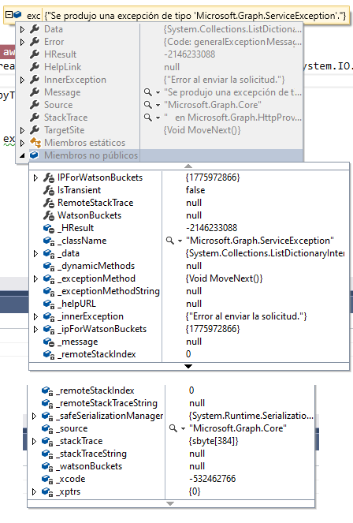Select the _stackTrace value {sbyte[384]}
This screenshot has height=523, width=353.
tap(214, 441)
